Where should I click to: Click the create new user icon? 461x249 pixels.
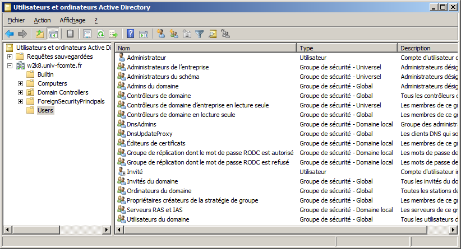[161, 34]
